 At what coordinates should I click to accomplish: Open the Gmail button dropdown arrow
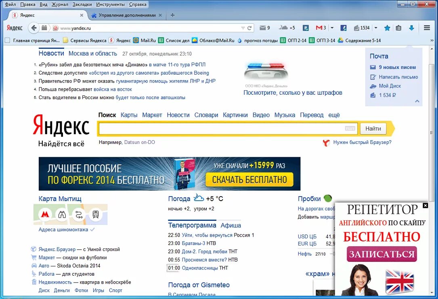coord(332,28)
